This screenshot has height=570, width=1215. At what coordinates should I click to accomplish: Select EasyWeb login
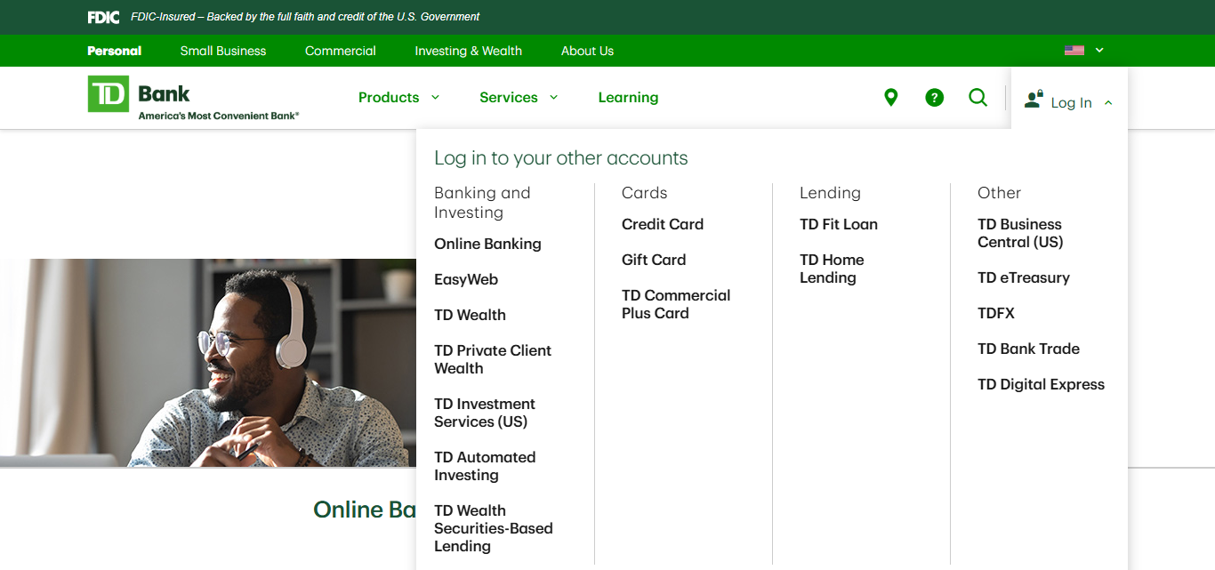tap(466, 279)
